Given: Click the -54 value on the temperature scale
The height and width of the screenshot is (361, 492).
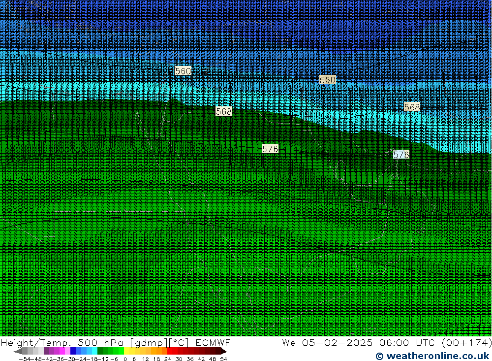Looking at the screenshot, I should 25,359.
